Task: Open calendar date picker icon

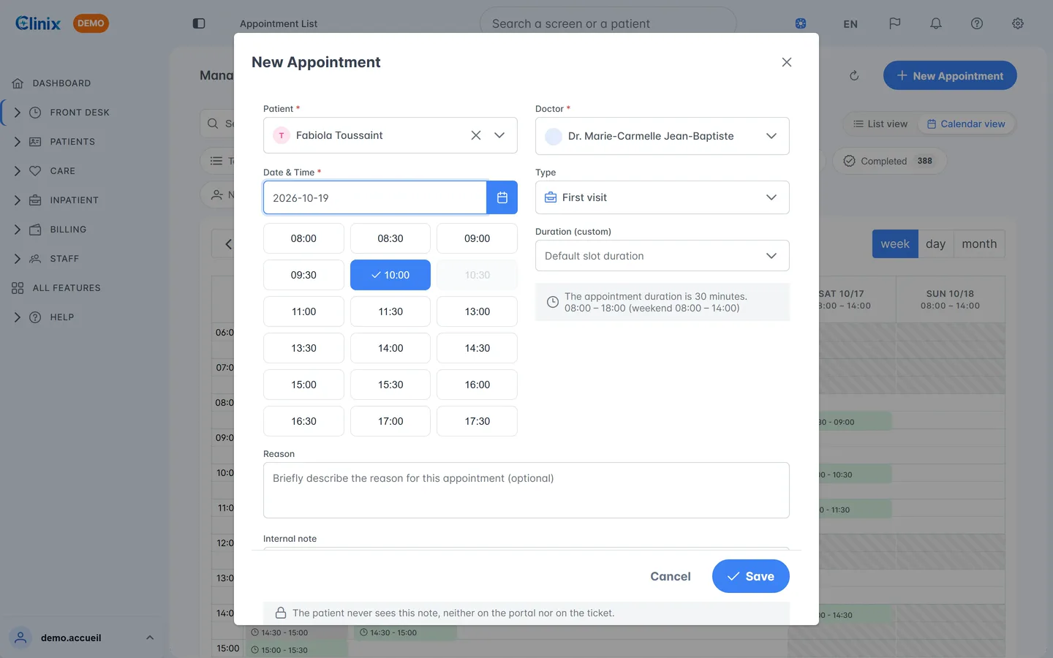Action: tap(502, 197)
